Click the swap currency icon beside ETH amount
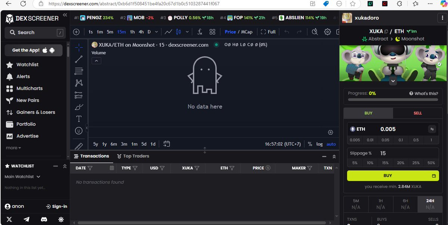Viewport: 448px width, 225px height. (x=432, y=129)
